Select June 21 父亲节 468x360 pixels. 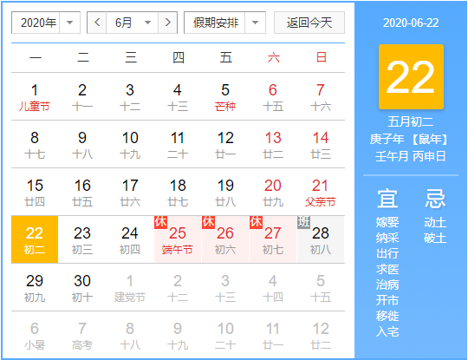tap(321, 192)
